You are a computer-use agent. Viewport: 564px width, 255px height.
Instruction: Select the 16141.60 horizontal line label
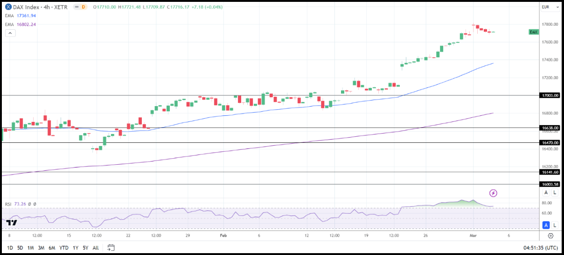pos(550,172)
